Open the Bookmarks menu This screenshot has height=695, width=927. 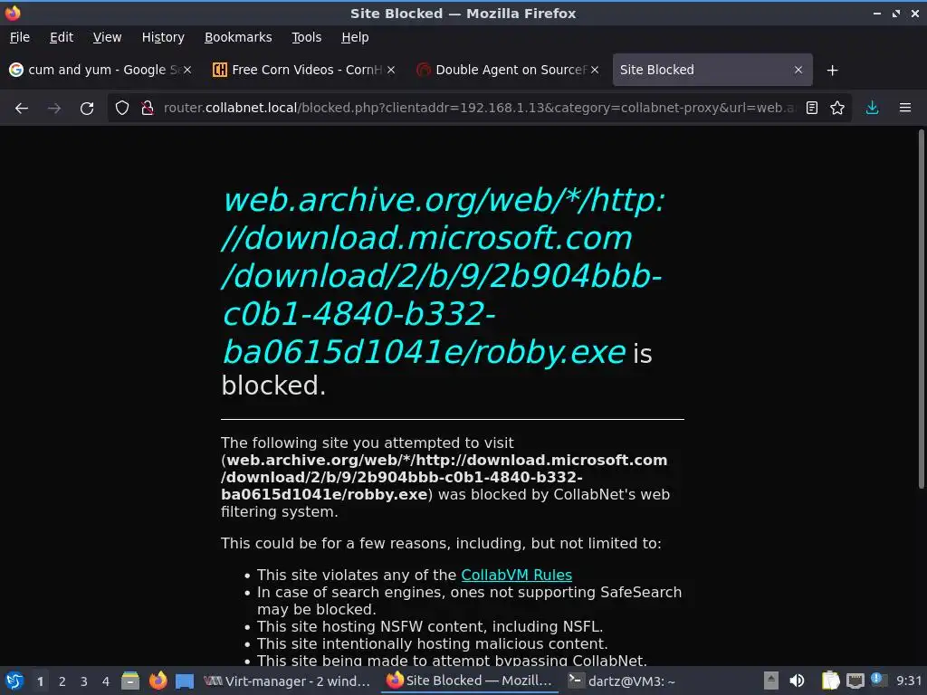(x=238, y=37)
